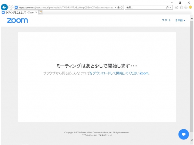Click the lock security icon in address bar

[x=119, y=7]
